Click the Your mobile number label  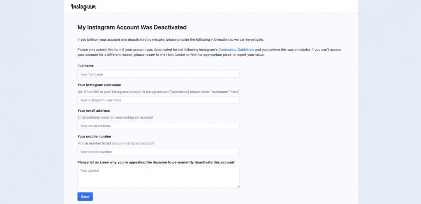(x=94, y=136)
